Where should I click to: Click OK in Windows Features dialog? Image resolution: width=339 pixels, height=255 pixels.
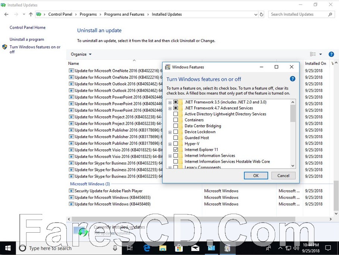click(256, 175)
